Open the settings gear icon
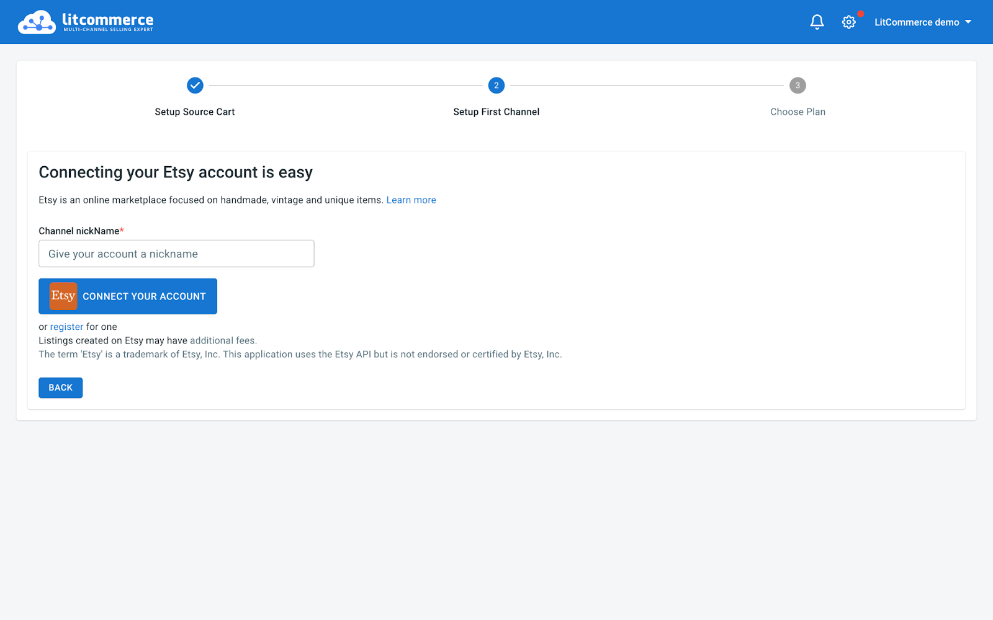Screen dimensions: 993x620 tap(848, 22)
